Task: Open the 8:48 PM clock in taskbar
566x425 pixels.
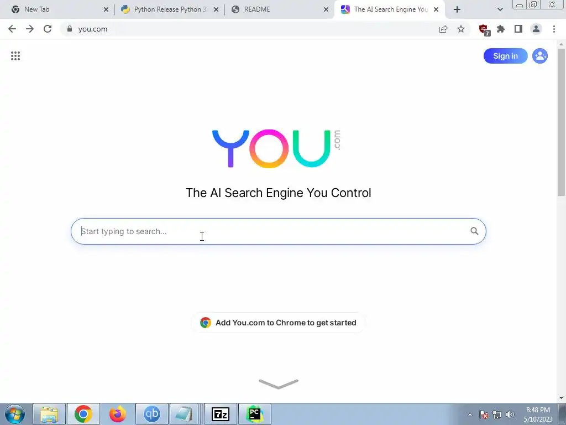Action: (538, 414)
